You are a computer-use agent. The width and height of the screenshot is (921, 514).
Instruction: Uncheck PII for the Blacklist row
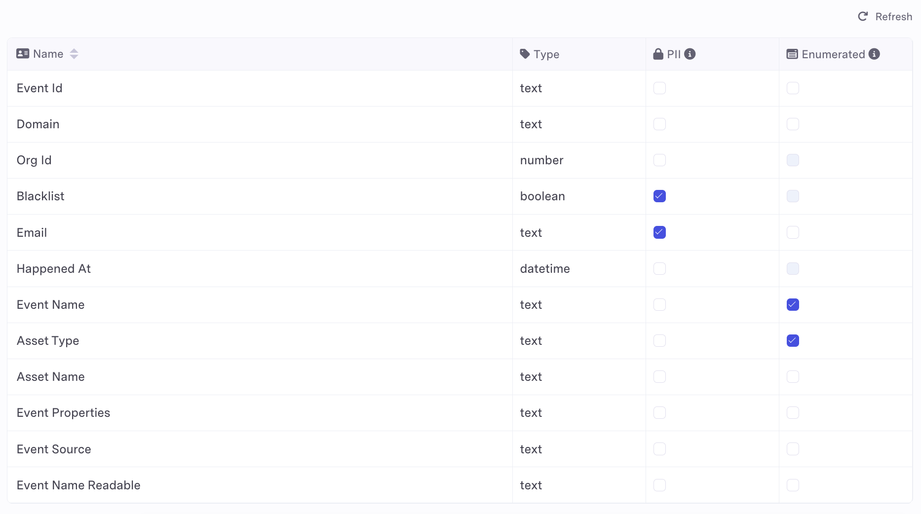click(x=659, y=196)
